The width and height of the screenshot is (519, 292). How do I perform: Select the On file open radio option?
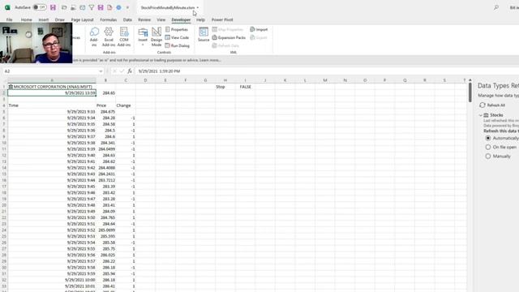488,147
